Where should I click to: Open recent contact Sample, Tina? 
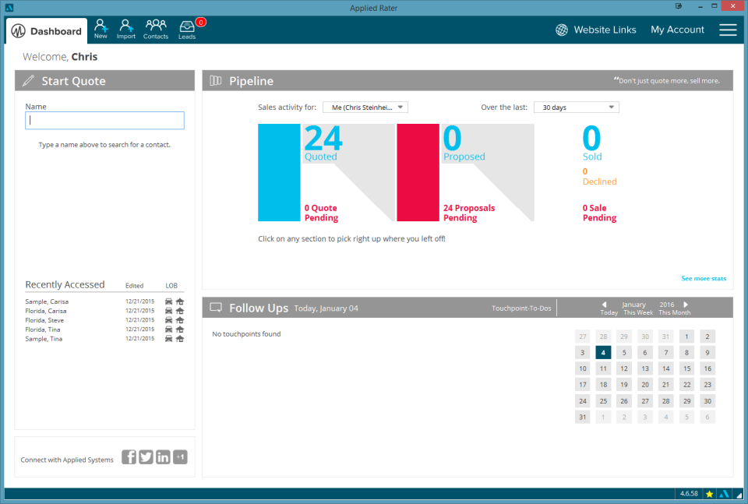(44, 339)
